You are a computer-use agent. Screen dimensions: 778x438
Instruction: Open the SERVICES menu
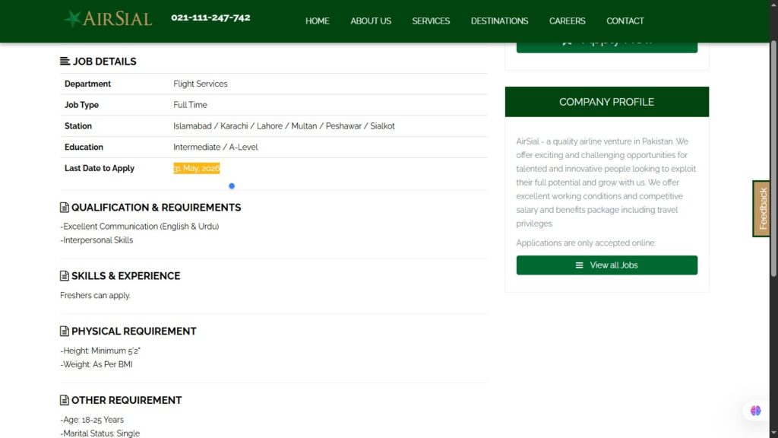pyautogui.click(x=431, y=21)
